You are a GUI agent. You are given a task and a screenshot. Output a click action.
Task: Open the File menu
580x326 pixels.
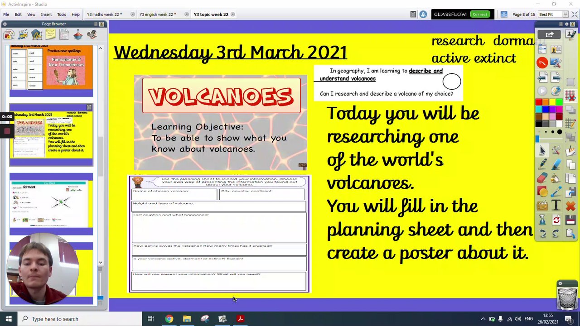6,14
